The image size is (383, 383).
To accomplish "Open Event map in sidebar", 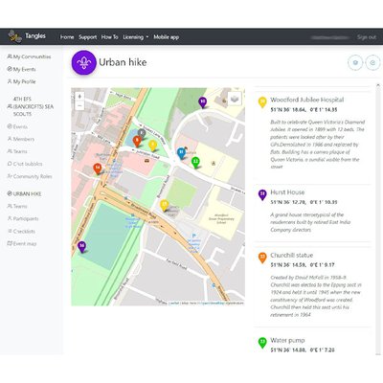I will pyautogui.click(x=22, y=244).
